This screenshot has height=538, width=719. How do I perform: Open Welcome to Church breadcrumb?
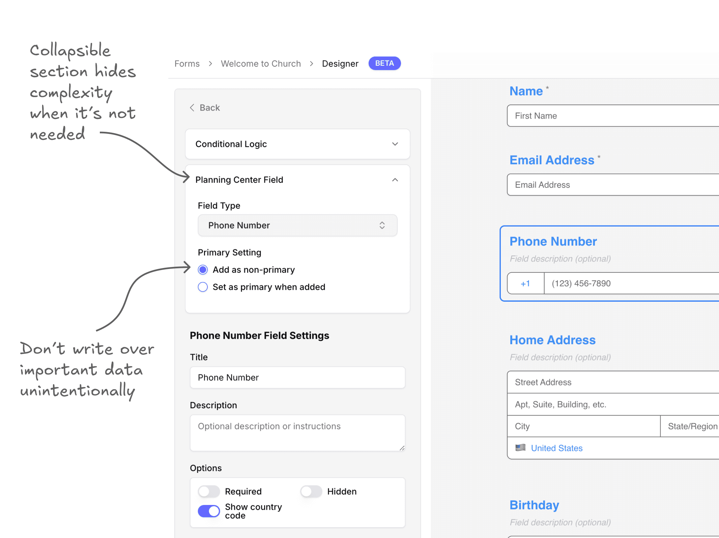pos(261,64)
